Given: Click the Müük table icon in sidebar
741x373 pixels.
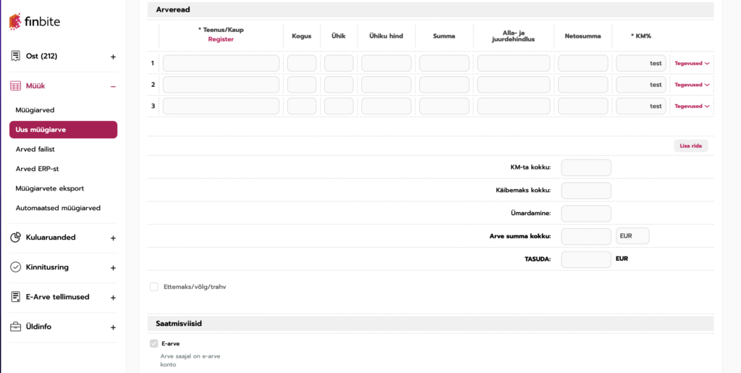Looking at the screenshot, I should (15, 86).
